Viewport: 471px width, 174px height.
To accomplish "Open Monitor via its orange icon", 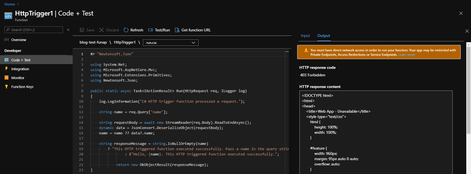I will click(x=6, y=78).
